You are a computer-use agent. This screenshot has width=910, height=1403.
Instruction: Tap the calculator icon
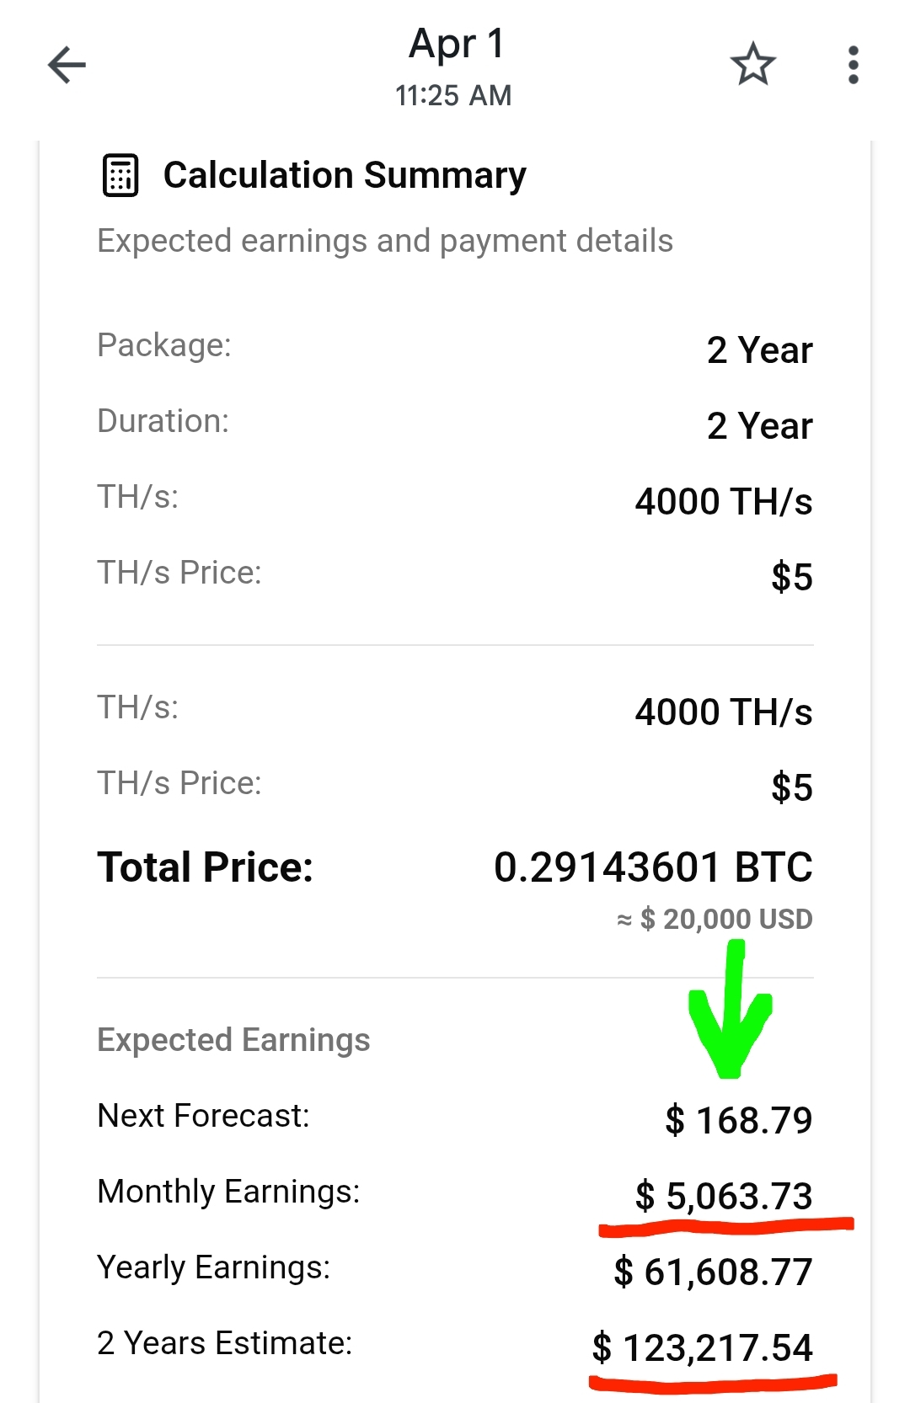point(120,175)
